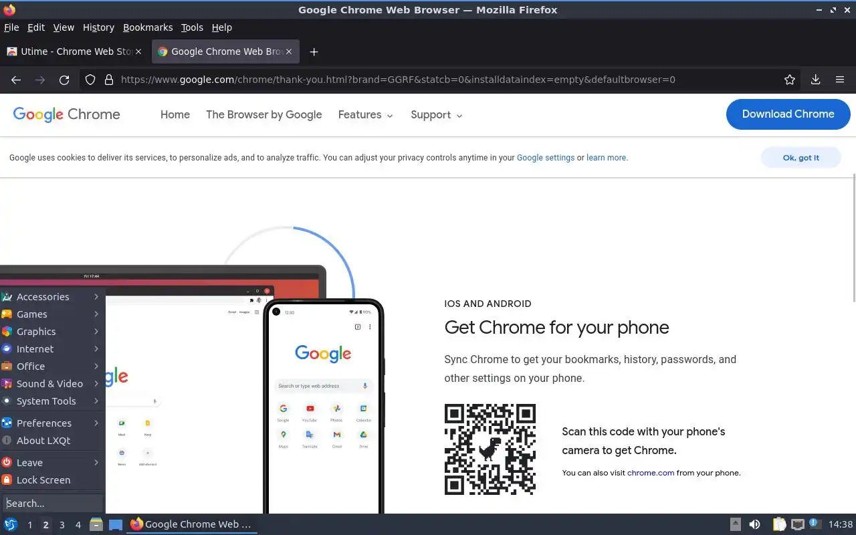
Task: Click the Firefox icon in the title bar
Action: (9, 9)
